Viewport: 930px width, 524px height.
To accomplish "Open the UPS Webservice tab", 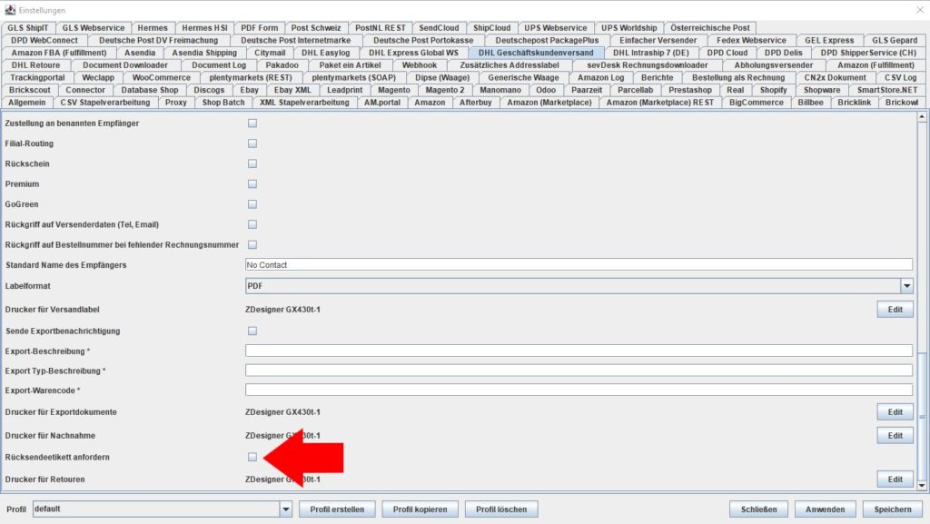I will click(x=555, y=28).
